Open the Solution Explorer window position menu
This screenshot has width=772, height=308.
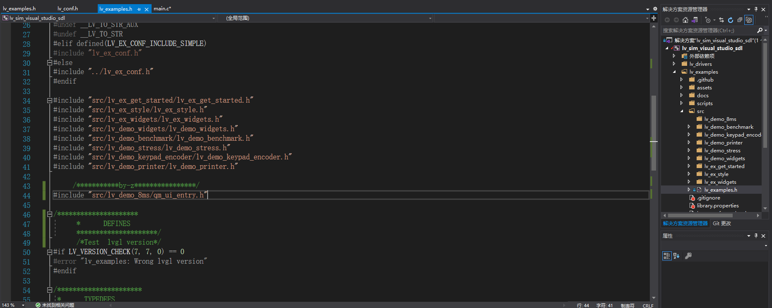(x=749, y=9)
